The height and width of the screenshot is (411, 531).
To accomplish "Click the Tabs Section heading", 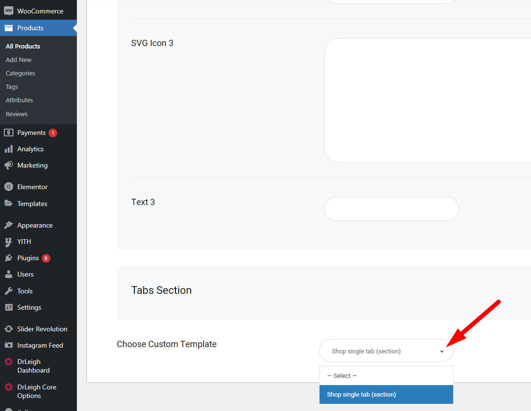I will [x=161, y=290].
